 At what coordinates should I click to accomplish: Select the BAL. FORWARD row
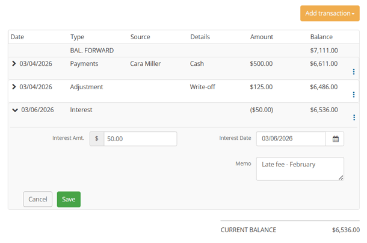(x=92, y=51)
